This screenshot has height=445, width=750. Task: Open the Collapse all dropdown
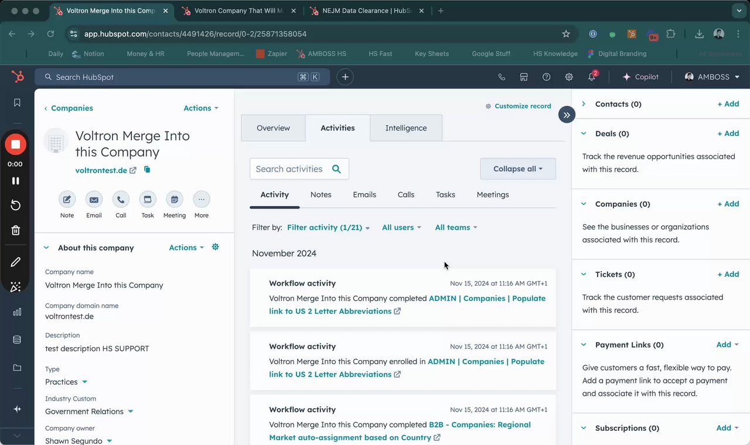click(518, 169)
